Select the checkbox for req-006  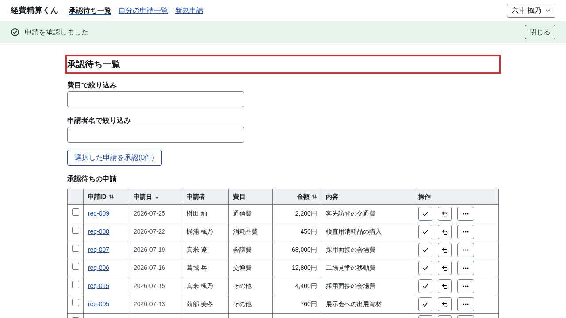click(76, 266)
